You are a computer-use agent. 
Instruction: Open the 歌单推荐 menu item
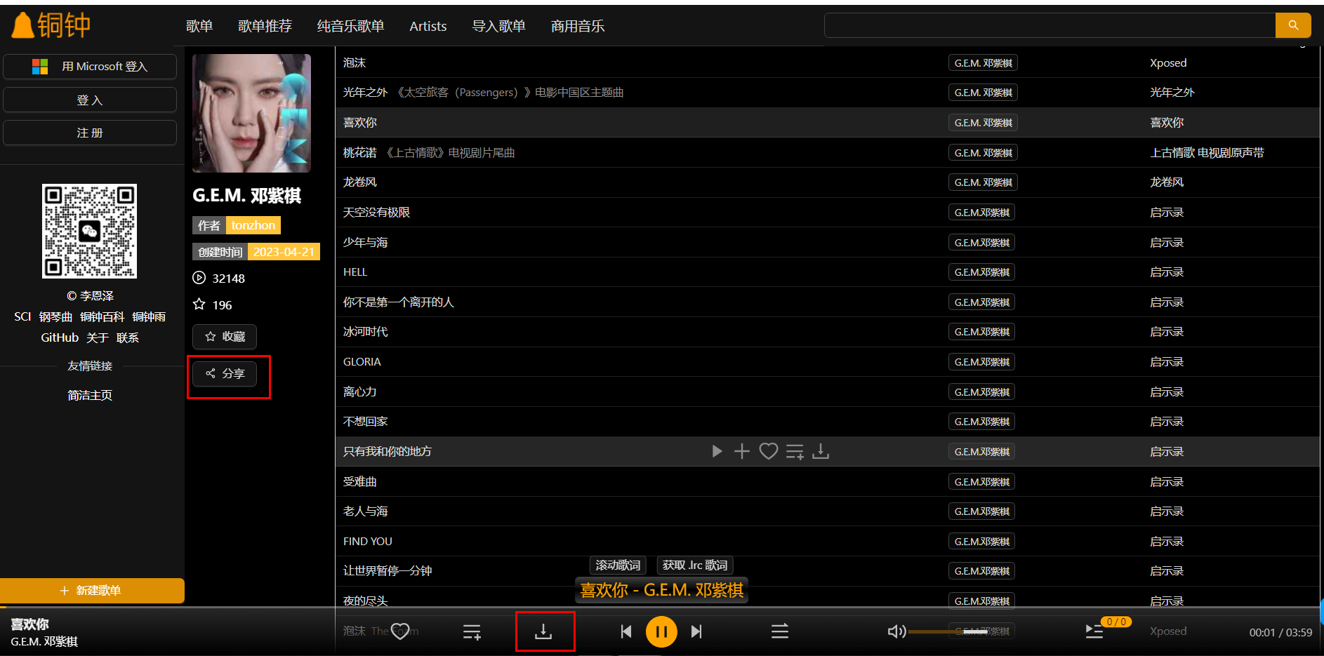click(265, 26)
